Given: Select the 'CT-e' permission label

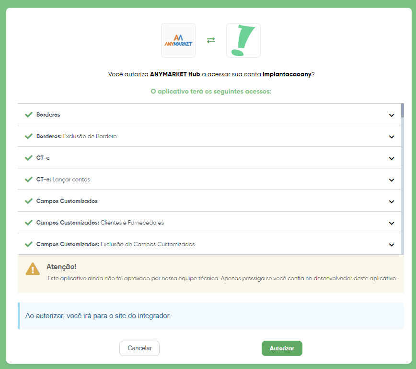Looking at the screenshot, I should point(43,158).
